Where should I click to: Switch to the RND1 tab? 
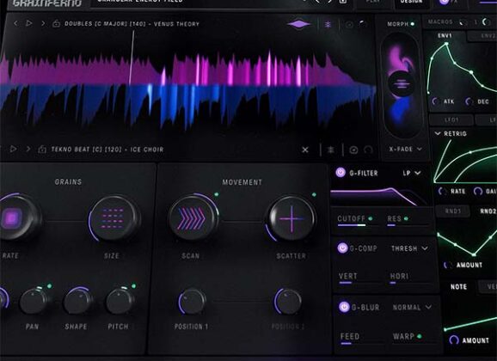pyautogui.click(x=452, y=211)
